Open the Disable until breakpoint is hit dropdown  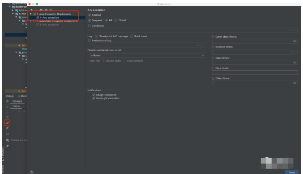pyautogui.click(x=147, y=55)
